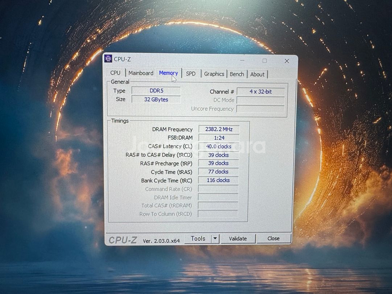Click the CPU-Z app icon in title bar
Viewport: 392px width, 294px height.
point(108,59)
